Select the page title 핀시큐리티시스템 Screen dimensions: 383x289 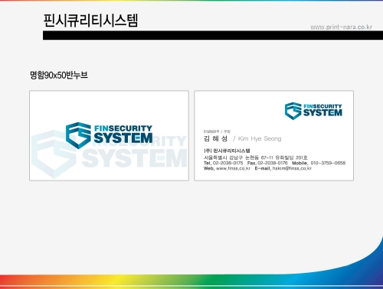tap(90, 21)
